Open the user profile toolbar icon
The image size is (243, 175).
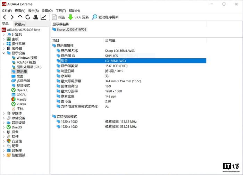[x=36, y=17]
